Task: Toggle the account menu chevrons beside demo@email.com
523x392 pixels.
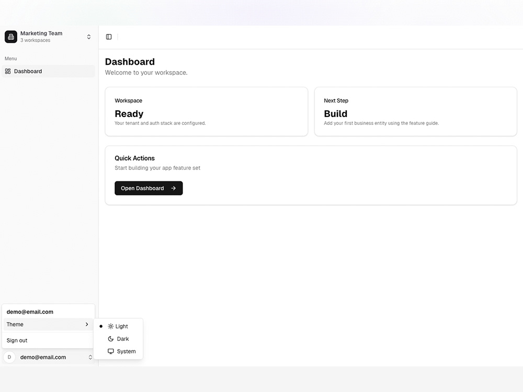Action: coord(90,358)
